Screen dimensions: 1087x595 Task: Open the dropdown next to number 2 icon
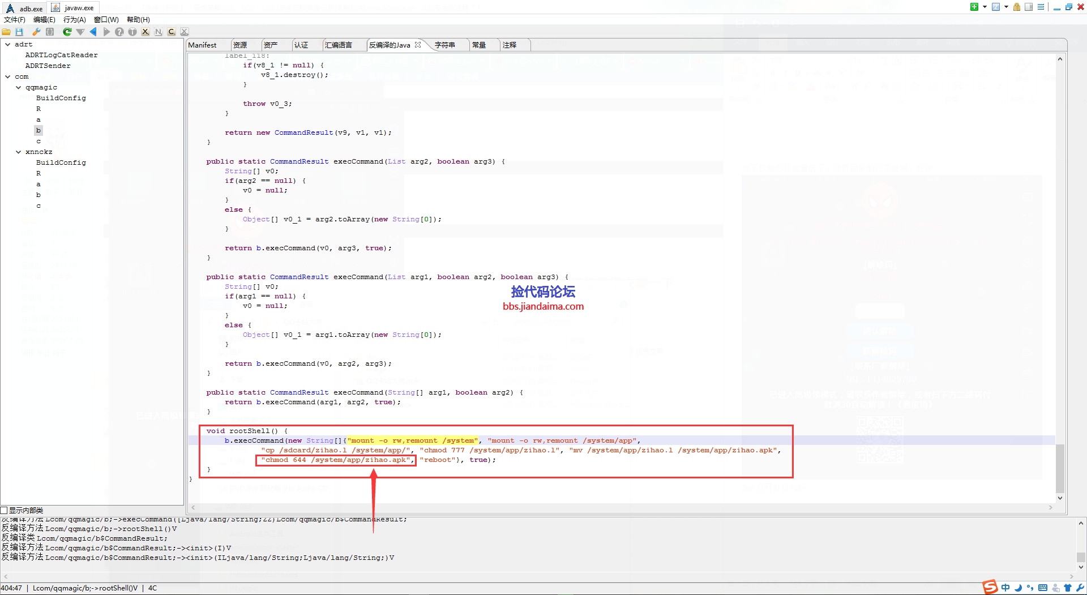point(1006,7)
